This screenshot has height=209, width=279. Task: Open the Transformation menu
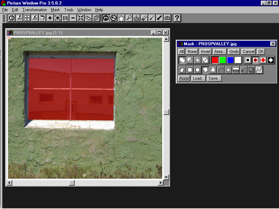coord(35,10)
